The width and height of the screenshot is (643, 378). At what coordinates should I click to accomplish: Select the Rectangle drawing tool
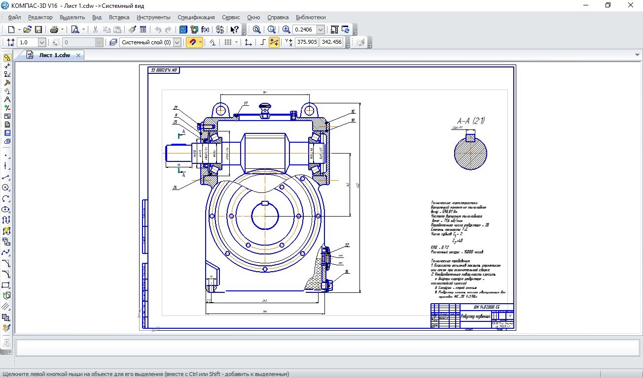pos(6,285)
